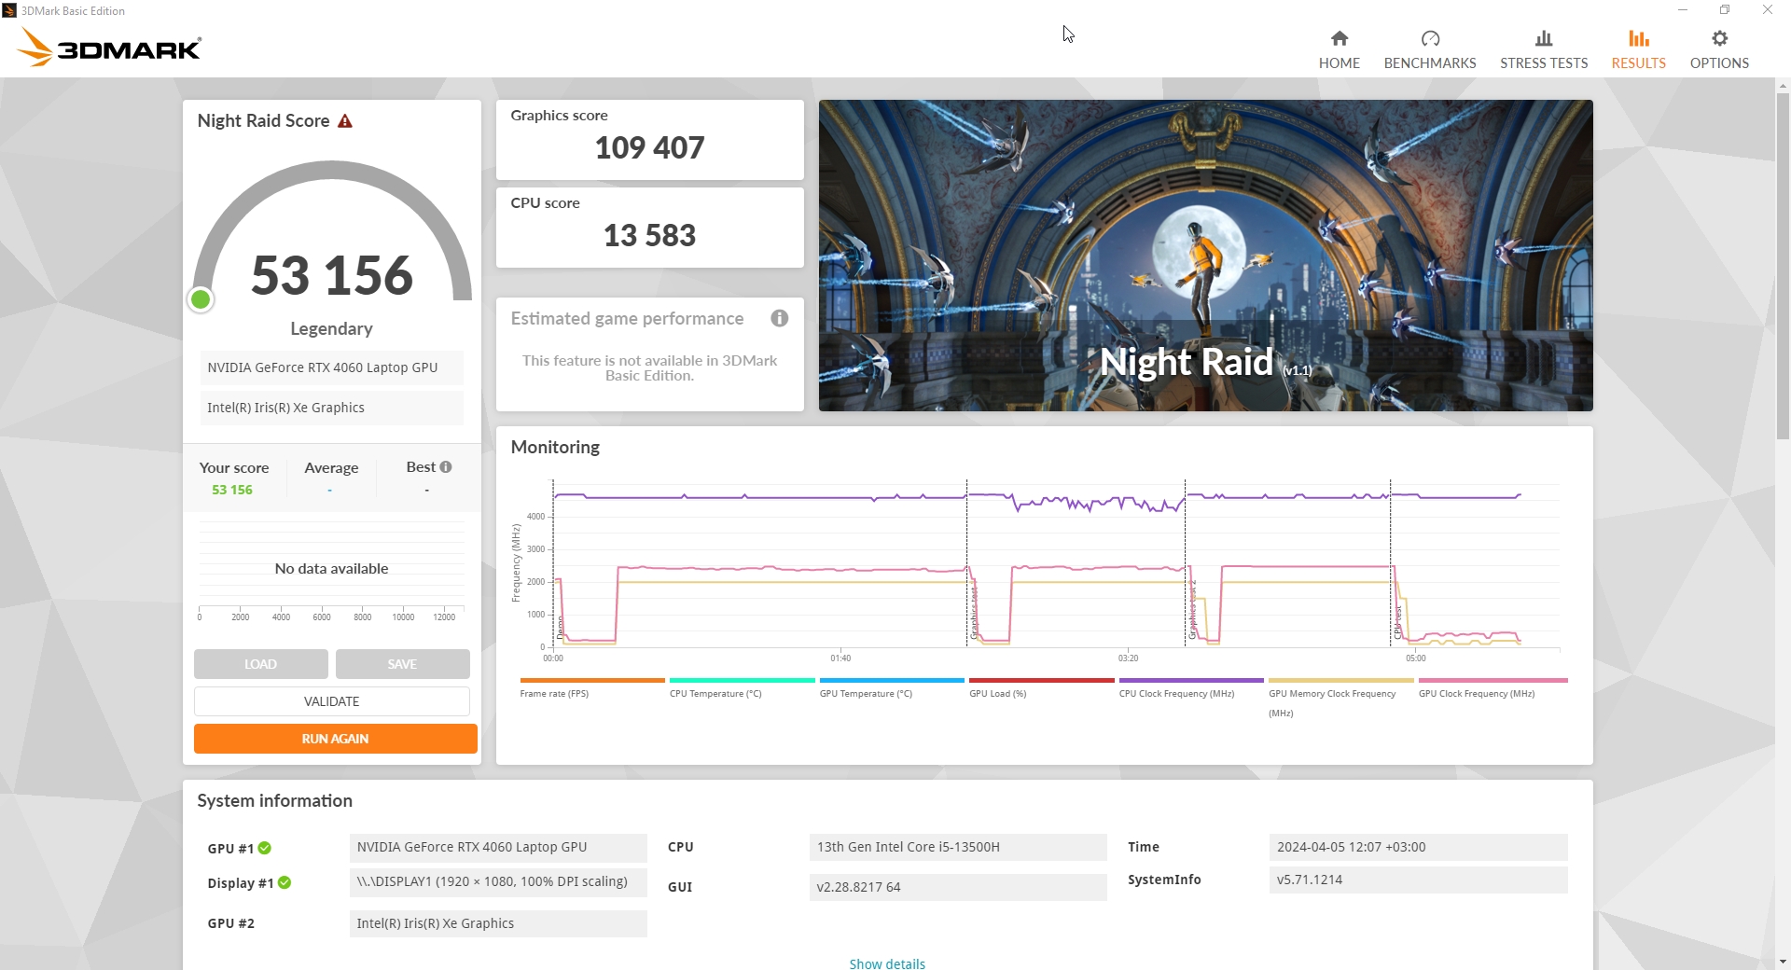Expand system info via Show details
Viewport: 1791px width, 970px height.
pyautogui.click(x=887, y=963)
